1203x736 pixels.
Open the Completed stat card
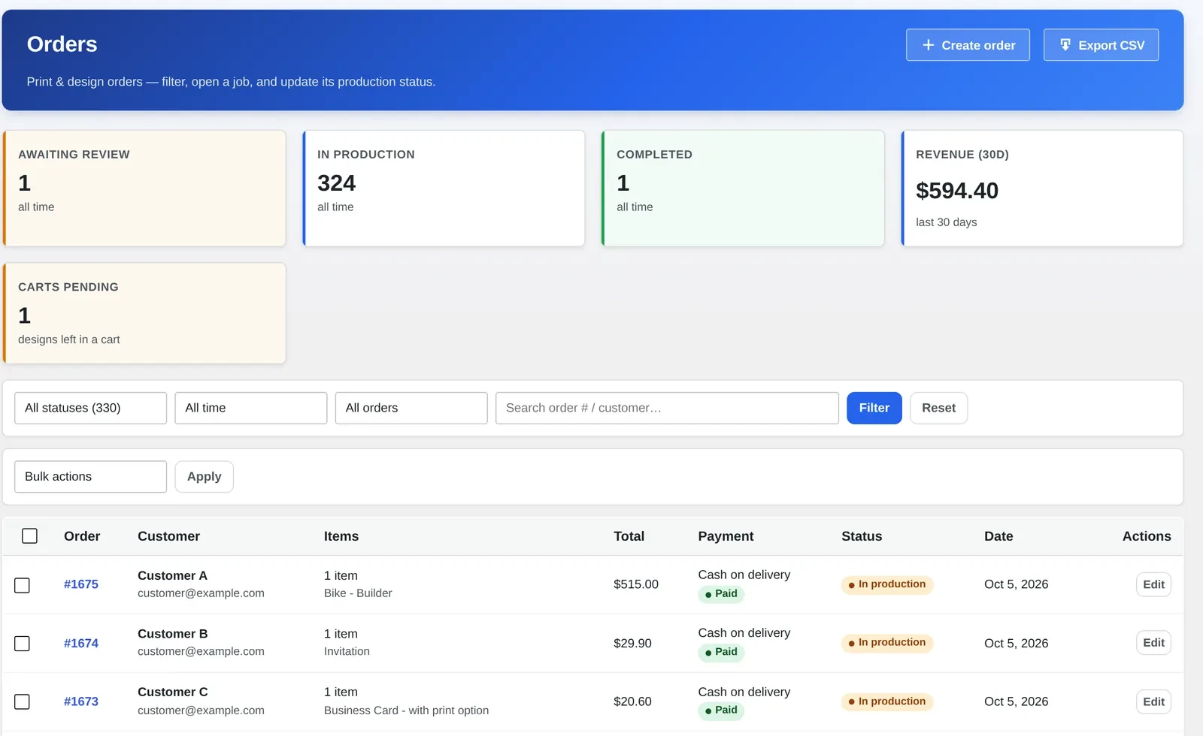tap(743, 189)
